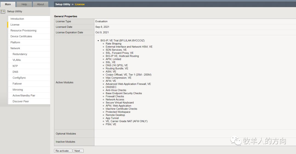Click the APM, Limited entry
The width and height of the screenshot is (296, 154).
pos(113,59)
